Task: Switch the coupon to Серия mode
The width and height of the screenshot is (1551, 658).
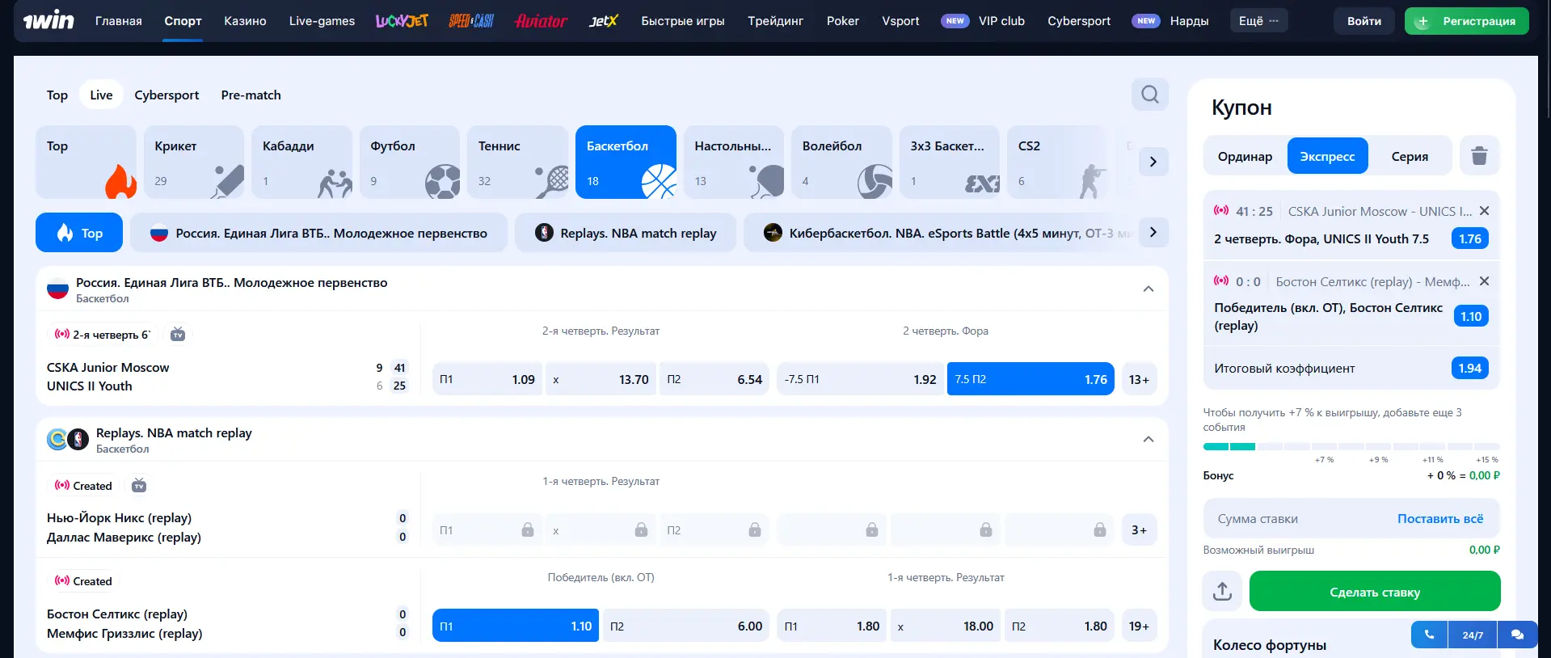Action: point(1409,156)
